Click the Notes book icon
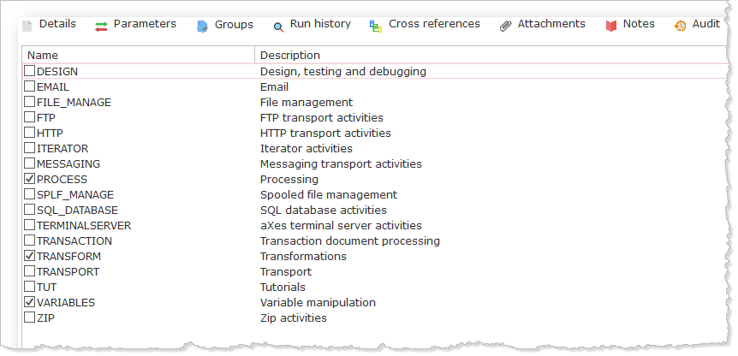This screenshot has height=356, width=738. tap(611, 27)
